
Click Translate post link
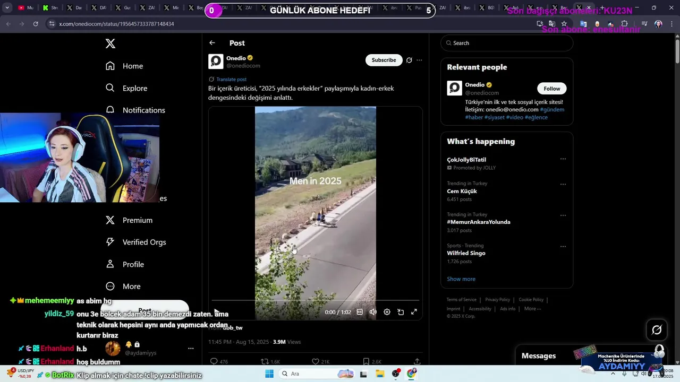(x=231, y=79)
